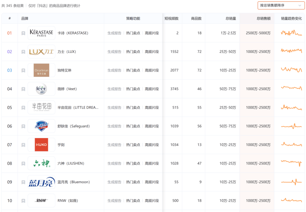Viewport: 306px width, 212px height.
Task: Click the 销量趋势变化 column header
Action: [x=291, y=18]
